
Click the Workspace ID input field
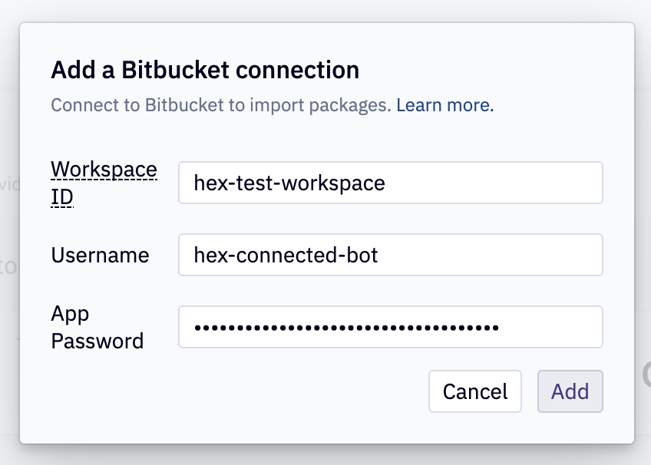tap(390, 183)
